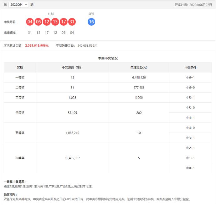This screenshot has width=216, height=205.
Task: Click the 中奖号码 label
Action: (10, 22)
